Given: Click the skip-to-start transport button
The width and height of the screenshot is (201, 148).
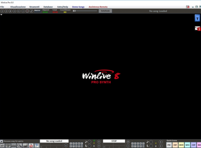Looking at the screenshot, I should tap(23, 11).
